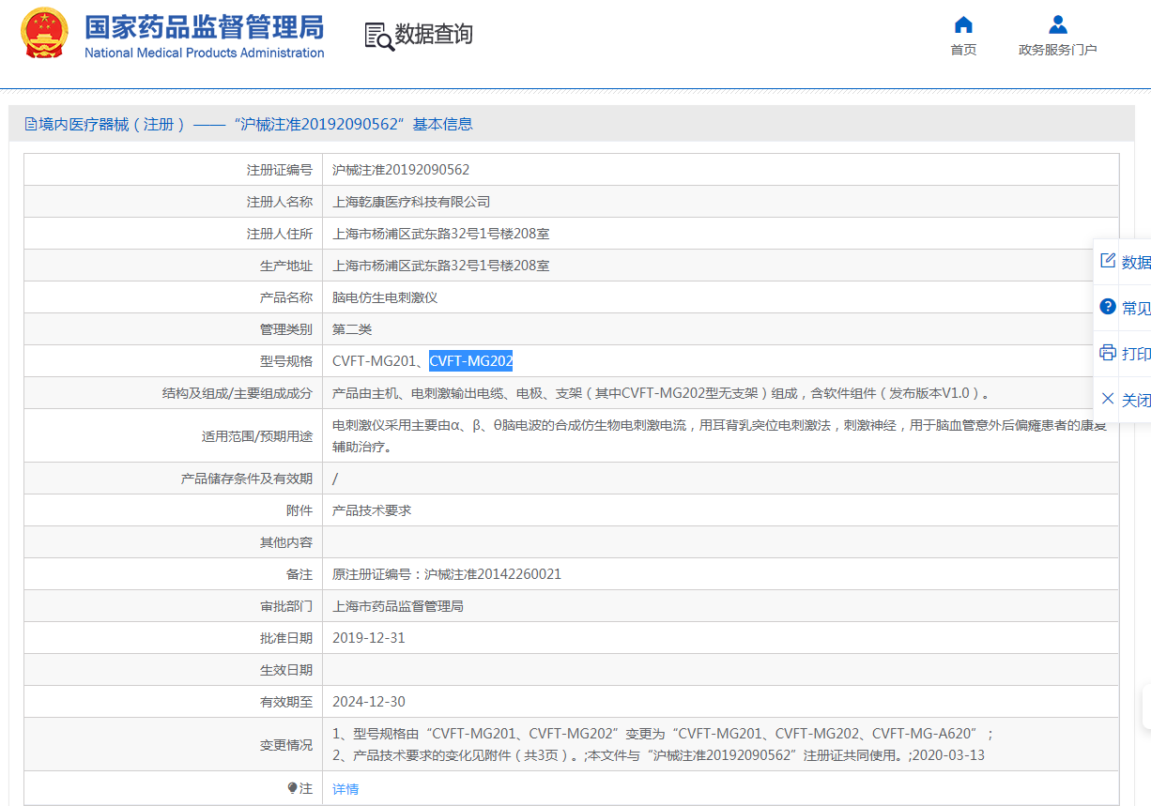Viewport: 1151px width, 806px height.
Task: Click the 关闭 X icon in side panel
Action: click(1108, 399)
